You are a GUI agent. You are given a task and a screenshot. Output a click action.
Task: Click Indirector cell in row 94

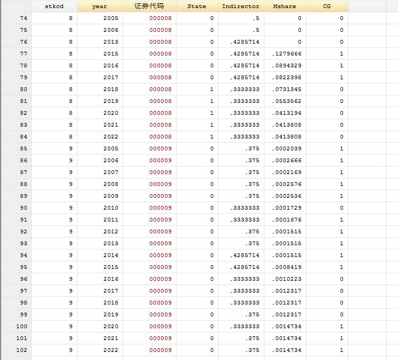[241, 255]
